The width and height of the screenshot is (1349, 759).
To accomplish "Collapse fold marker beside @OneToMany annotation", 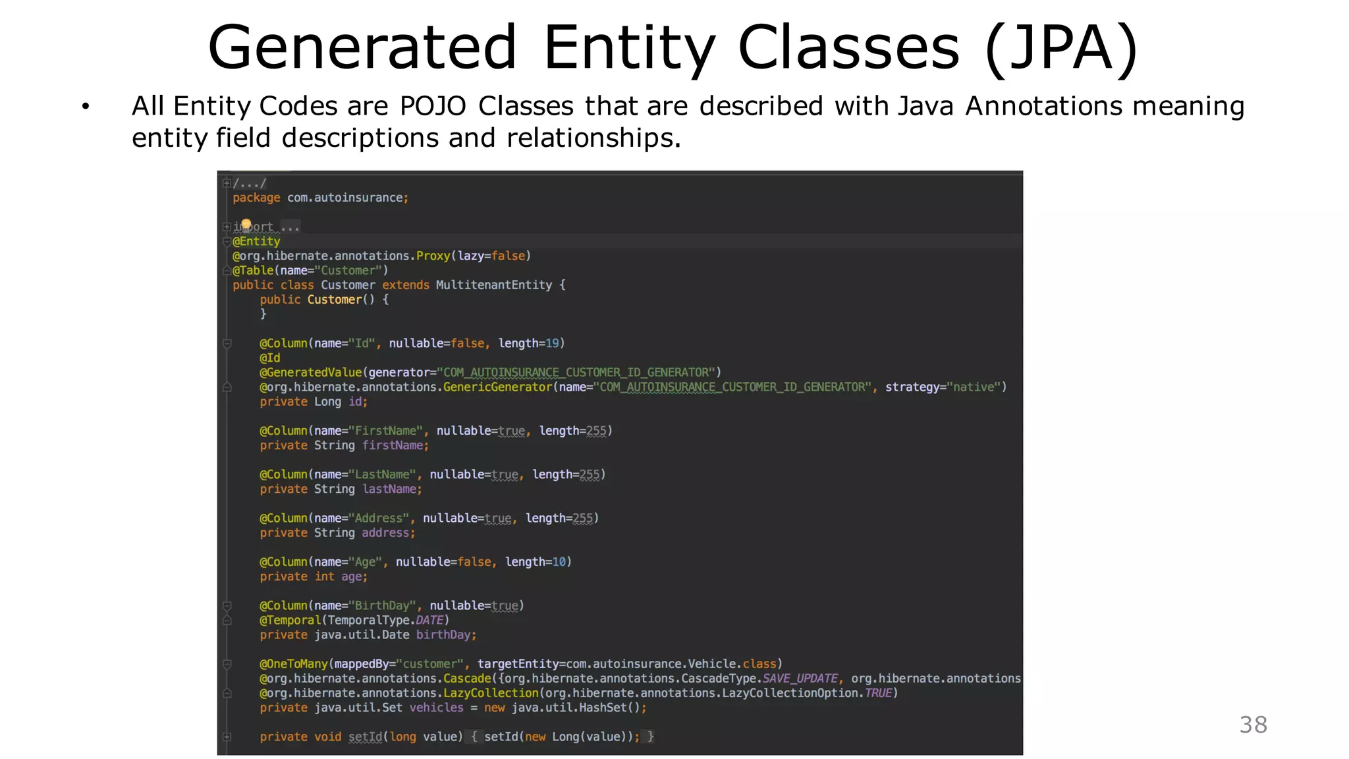I will 227,664.
